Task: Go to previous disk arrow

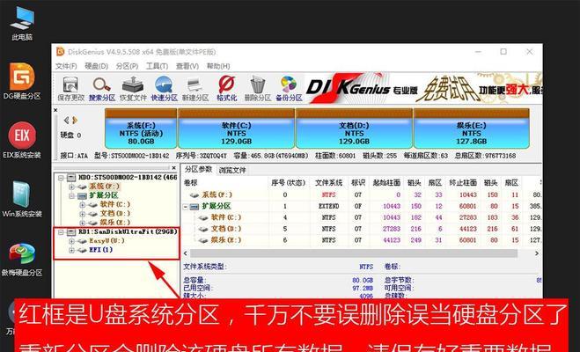Action: pyautogui.click(x=67, y=121)
